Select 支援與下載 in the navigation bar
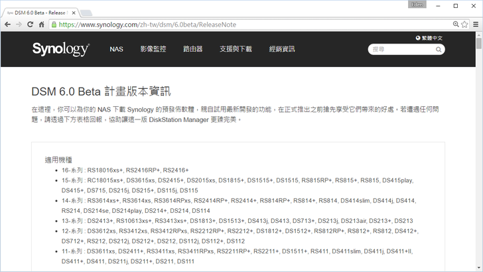Image resolution: width=483 pixels, height=272 pixels. pyautogui.click(x=236, y=49)
